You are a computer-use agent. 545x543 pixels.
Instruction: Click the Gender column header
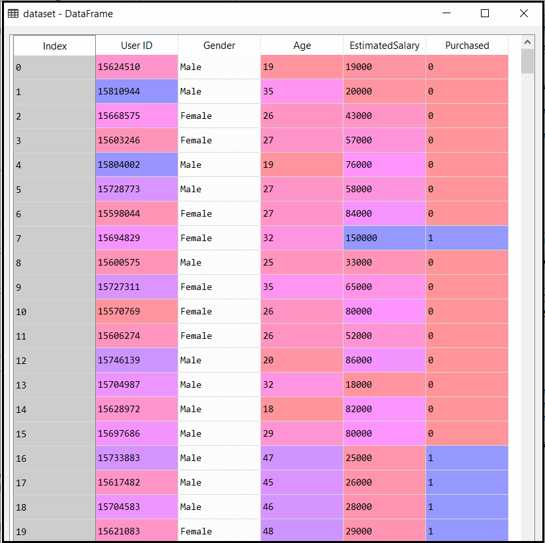[x=219, y=46]
